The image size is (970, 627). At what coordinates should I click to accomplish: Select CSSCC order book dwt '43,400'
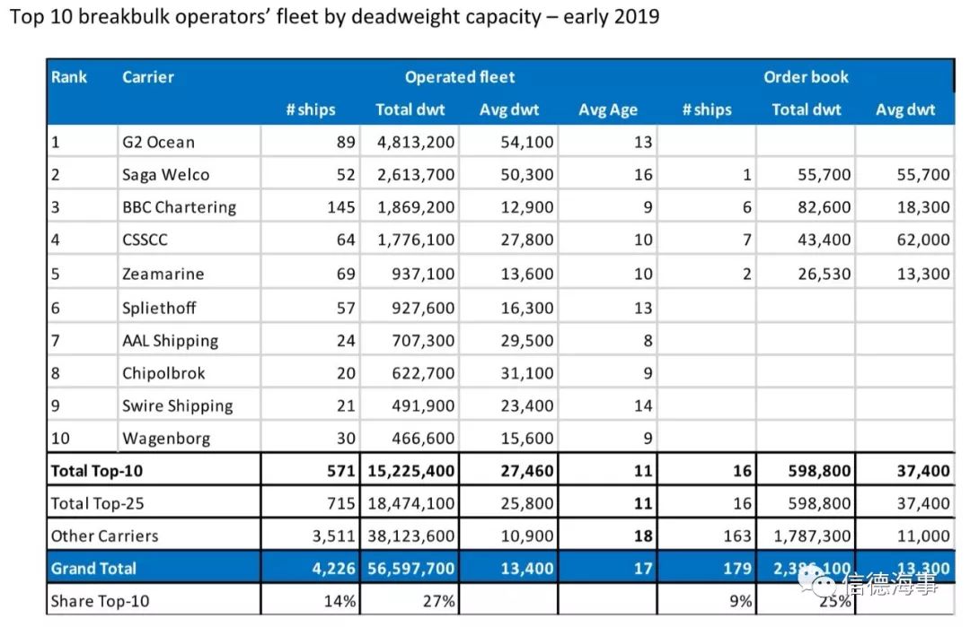[824, 239]
